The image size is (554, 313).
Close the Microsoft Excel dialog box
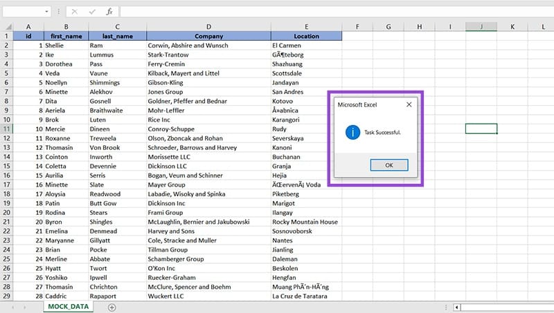409,104
